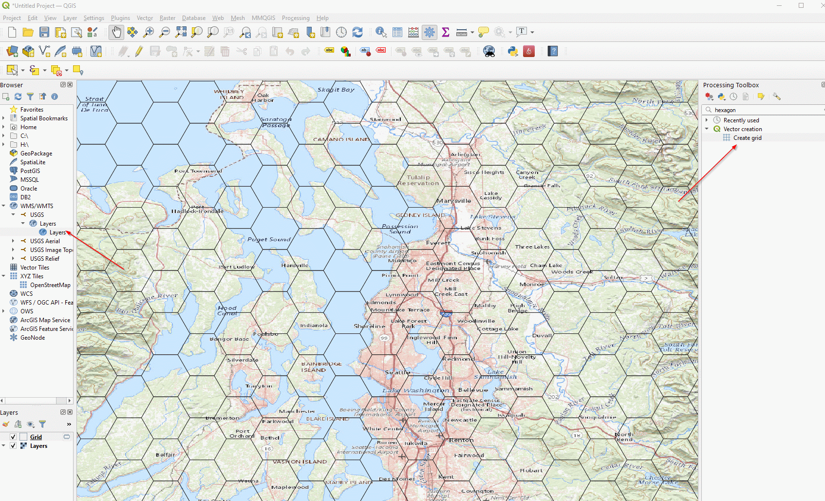Expand the Home folder node
The width and height of the screenshot is (825, 501).
tap(4, 127)
